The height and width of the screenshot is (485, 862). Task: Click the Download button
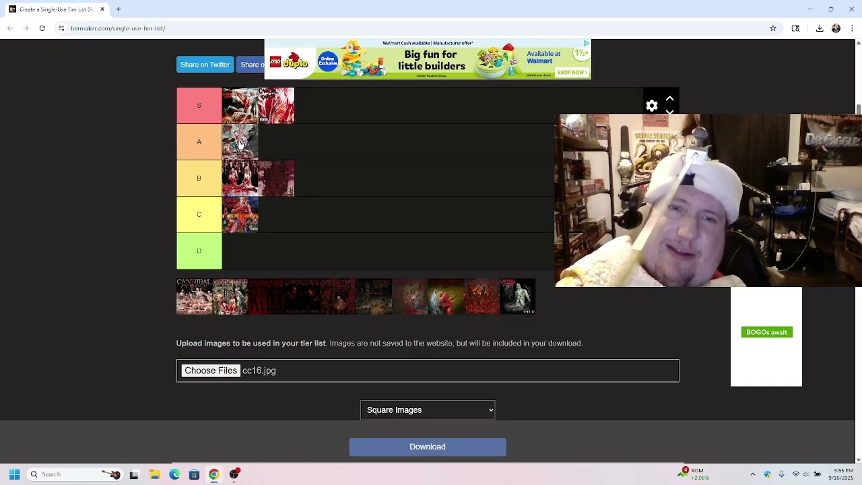[428, 447]
